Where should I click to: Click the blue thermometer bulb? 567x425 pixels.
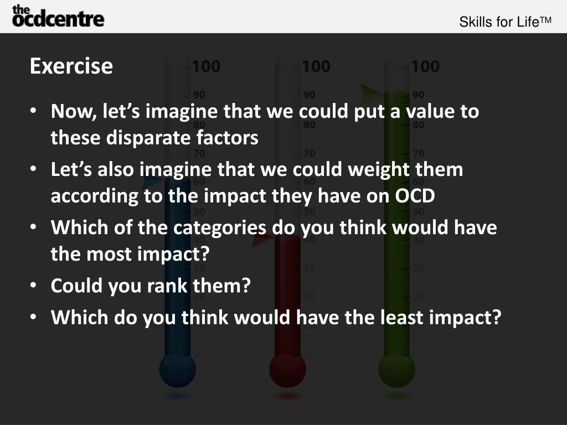click(x=178, y=370)
